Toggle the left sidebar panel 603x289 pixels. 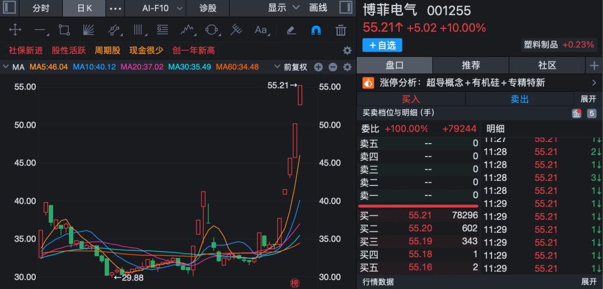point(10,8)
